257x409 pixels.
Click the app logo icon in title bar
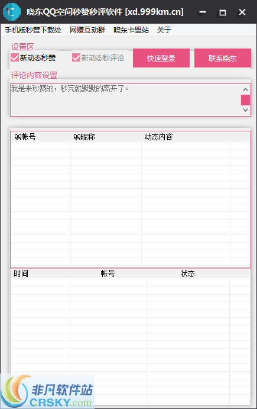(12, 12)
